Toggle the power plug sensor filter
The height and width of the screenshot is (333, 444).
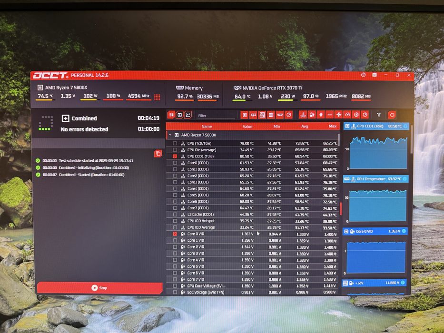point(321,115)
